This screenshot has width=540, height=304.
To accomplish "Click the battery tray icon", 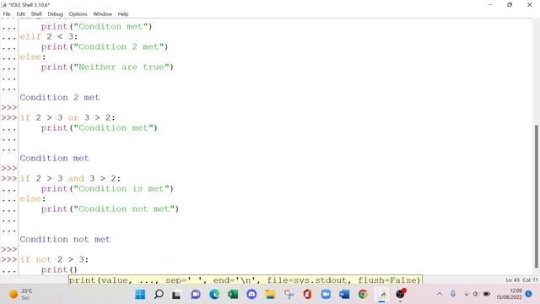I will [487, 294].
